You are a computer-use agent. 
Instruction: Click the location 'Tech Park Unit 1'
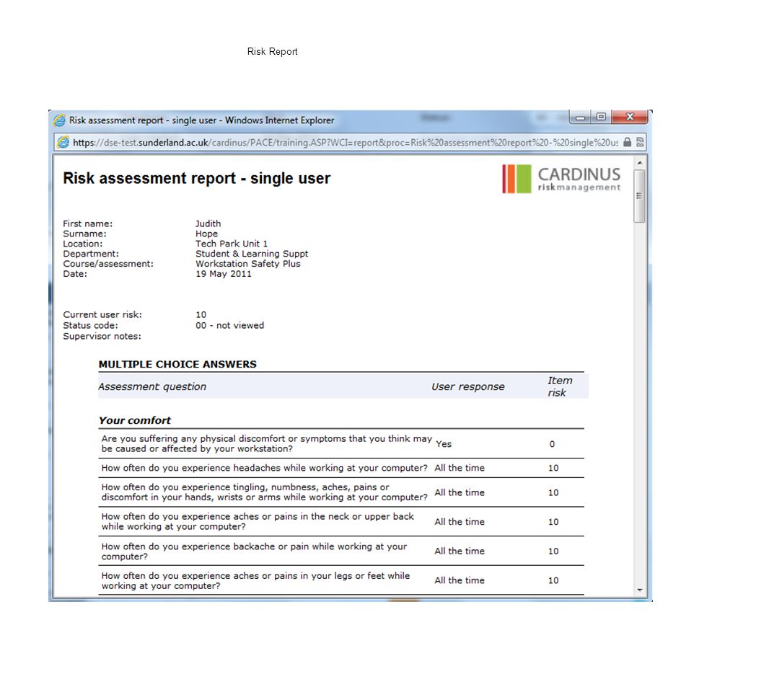[232, 244]
